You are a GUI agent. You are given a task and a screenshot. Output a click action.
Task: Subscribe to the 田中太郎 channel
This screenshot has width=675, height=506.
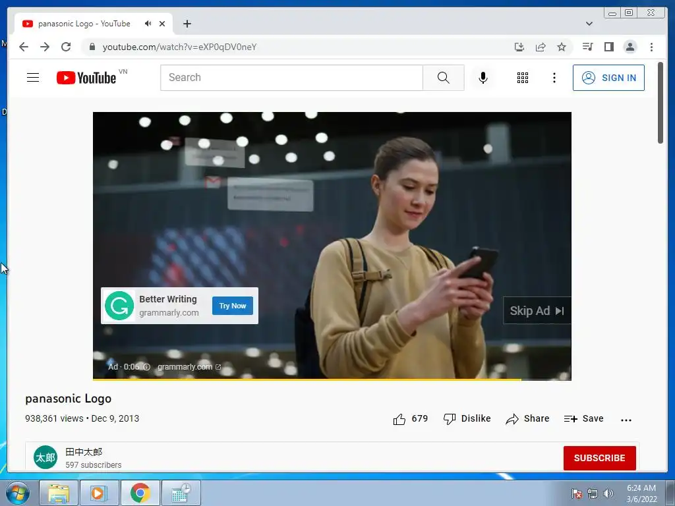[x=599, y=458]
